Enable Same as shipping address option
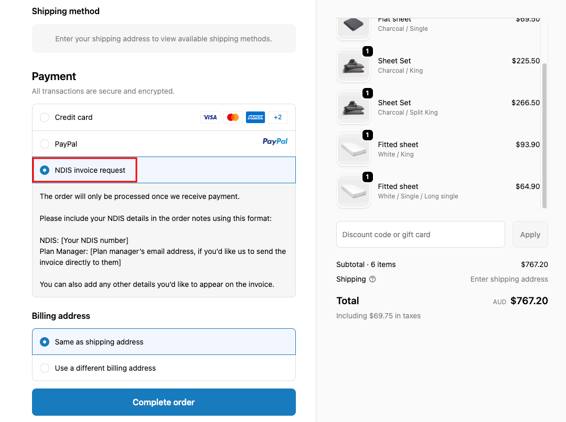The height and width of the screenshot is (422, 566). tap(45, 341)
